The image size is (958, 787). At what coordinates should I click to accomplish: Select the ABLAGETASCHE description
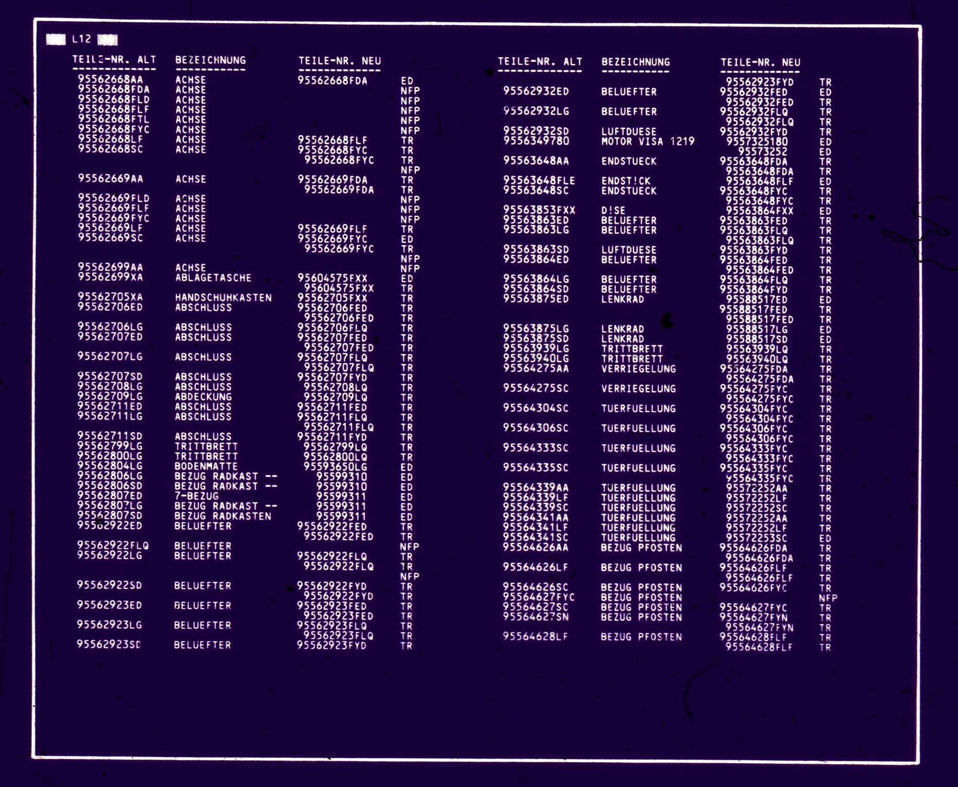click(213, 278)
